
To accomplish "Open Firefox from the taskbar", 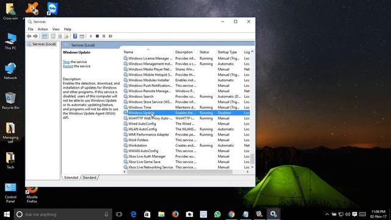I will [x=175, y=215].
